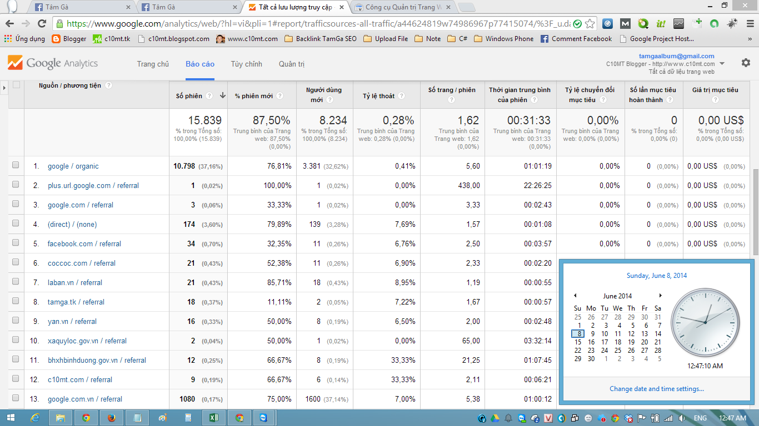Viewport: 759px width, 426px height.
Task: Open Internet Explorer from the taskbar
Action: 35,418
